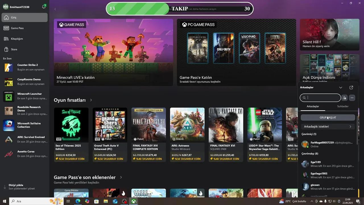Show hidden system tray icons
Image resolution: width=364 pixels, height=205 pixels.
click(x=312, y=201)
